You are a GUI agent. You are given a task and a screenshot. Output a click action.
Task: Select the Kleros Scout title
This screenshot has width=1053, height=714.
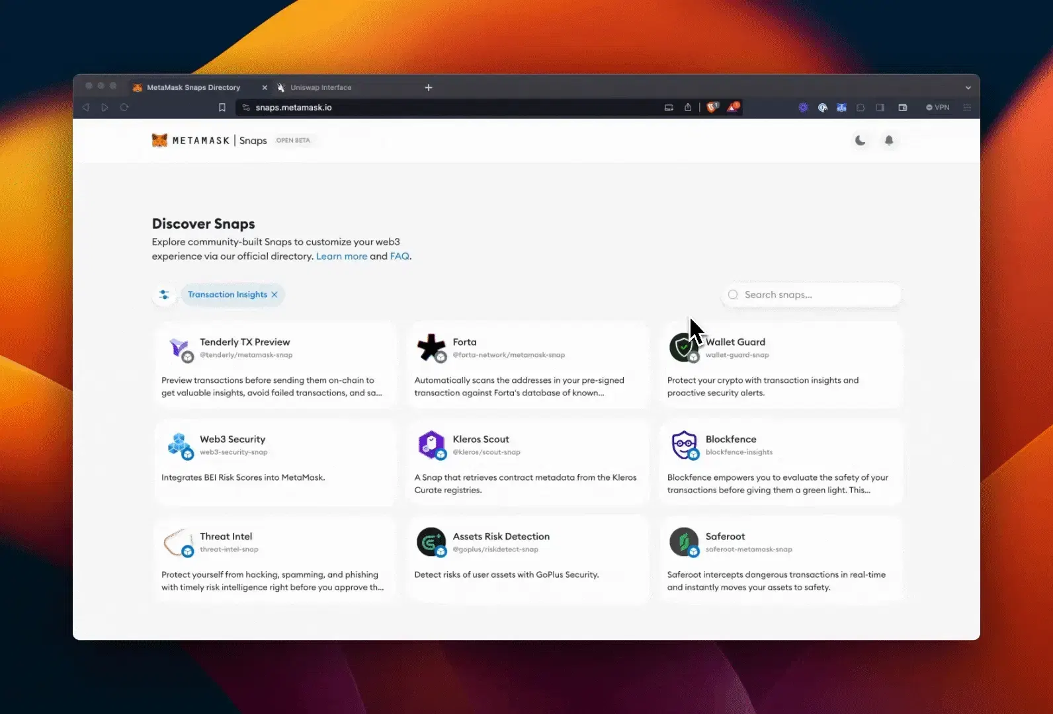pos(481,439)
